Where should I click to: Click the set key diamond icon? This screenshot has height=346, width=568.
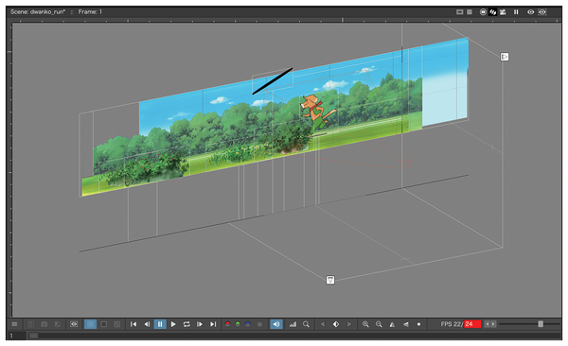click(x=336, y=324)
